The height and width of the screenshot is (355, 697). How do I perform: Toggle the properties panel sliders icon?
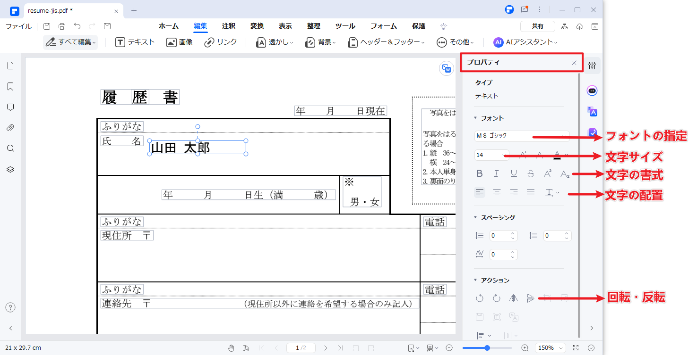pyautogui.click(x=592, y=66)
